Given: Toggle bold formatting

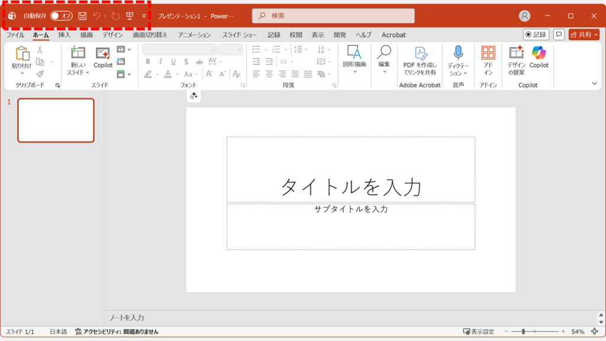Looking at the screenshot, I should coord(148,61).
